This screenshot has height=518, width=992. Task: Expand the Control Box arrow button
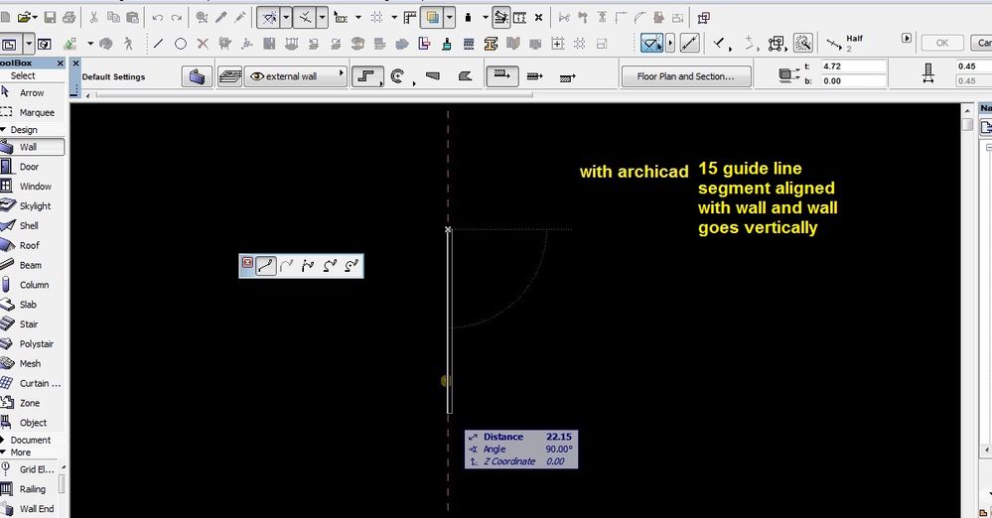click(907, 38)
